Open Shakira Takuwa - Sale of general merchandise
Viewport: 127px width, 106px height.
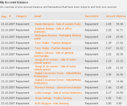(x=54, y=54)
